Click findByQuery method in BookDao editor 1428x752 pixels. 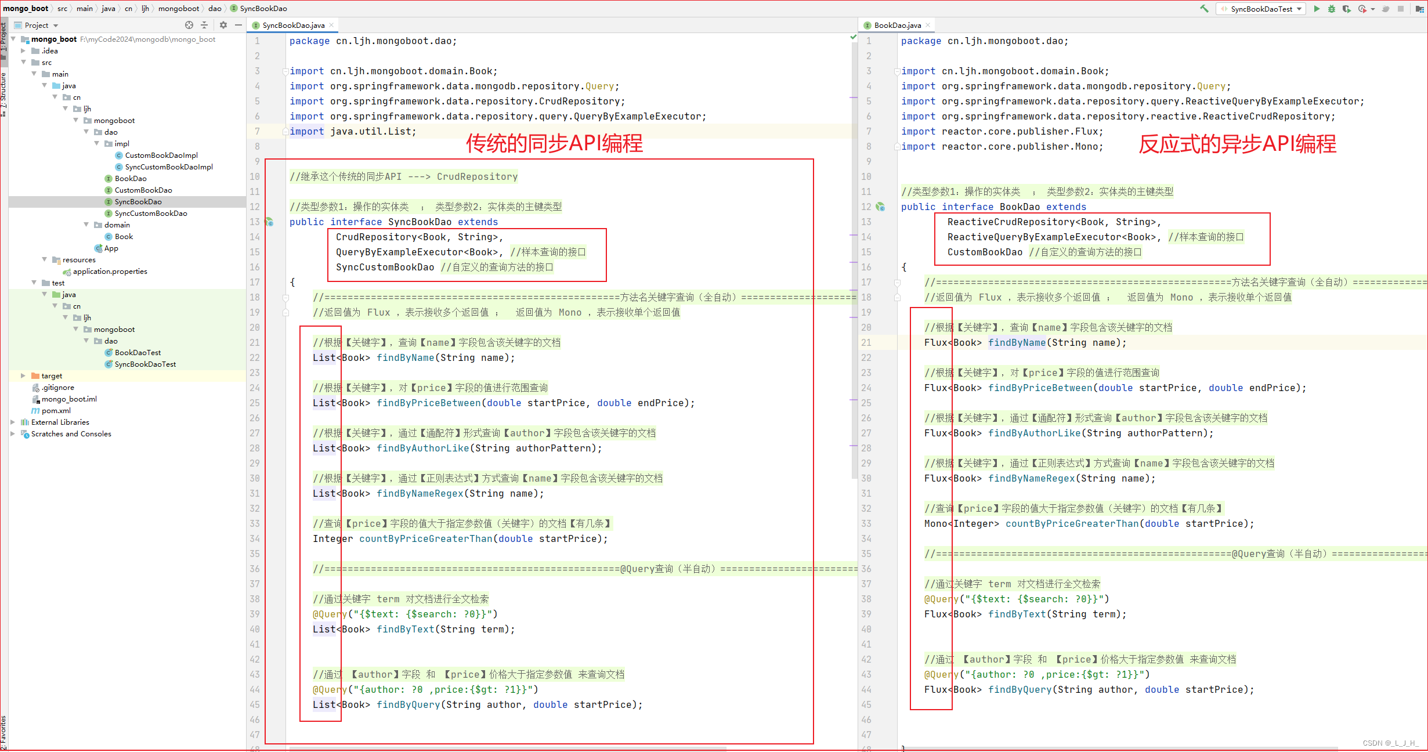(1020, 689)
